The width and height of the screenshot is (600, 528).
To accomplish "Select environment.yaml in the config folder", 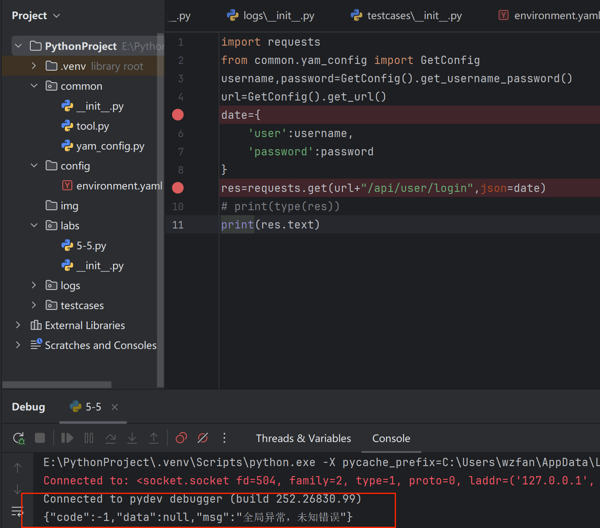I will 119,186.
